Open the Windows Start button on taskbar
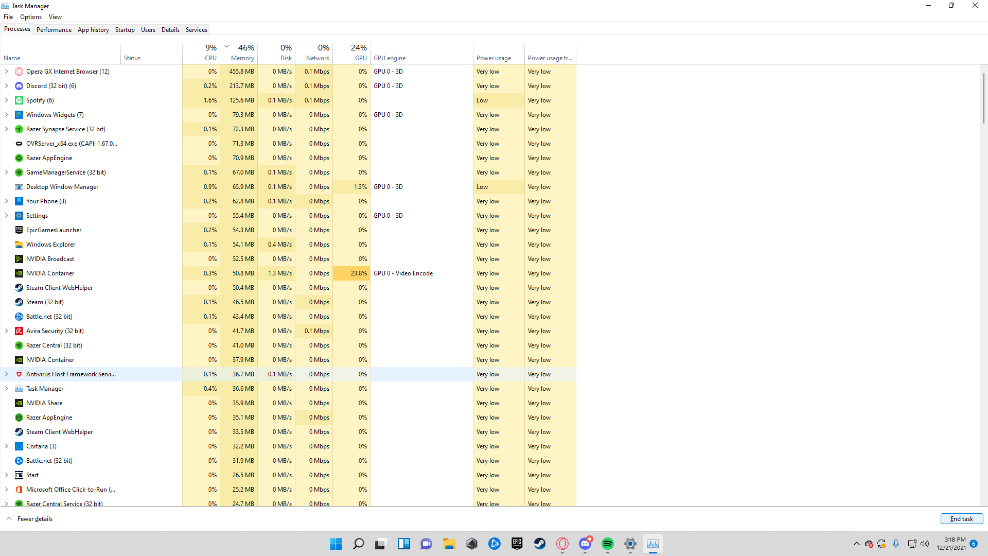The height and width of the screenshot is (556, 988). point(336,544)
